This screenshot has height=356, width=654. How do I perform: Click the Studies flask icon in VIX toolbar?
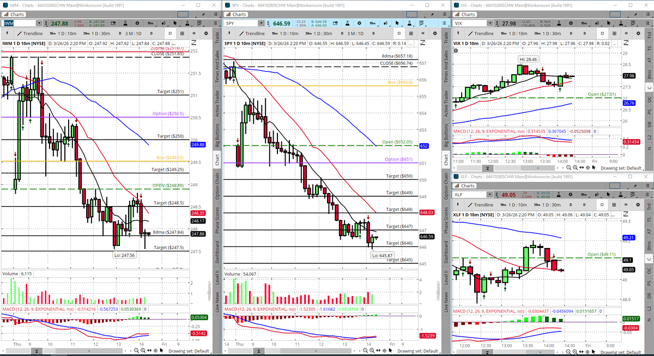coord(559,23)
